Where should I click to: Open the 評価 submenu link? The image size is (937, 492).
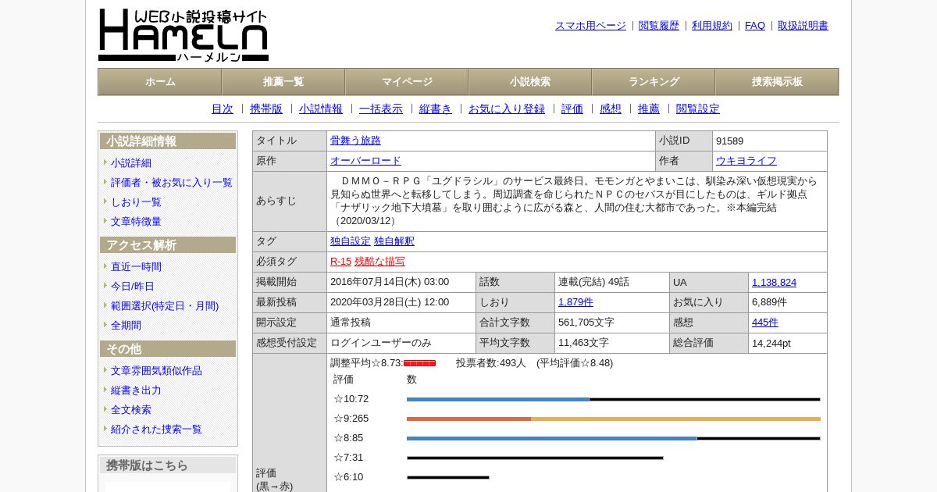pyautogui.click(x=572, y=109)
